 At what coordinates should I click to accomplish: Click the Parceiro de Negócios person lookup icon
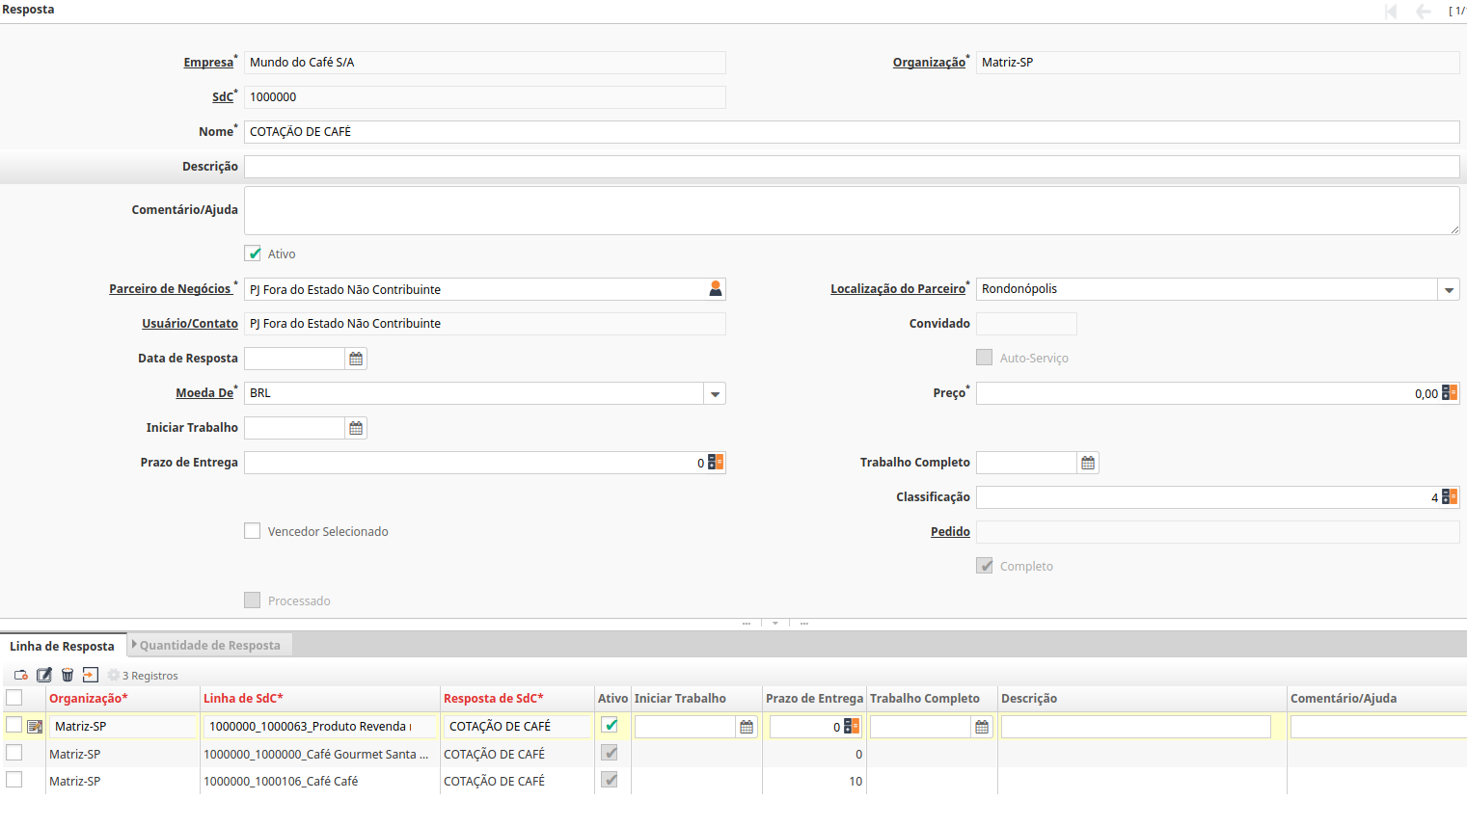tap(715, 289)
